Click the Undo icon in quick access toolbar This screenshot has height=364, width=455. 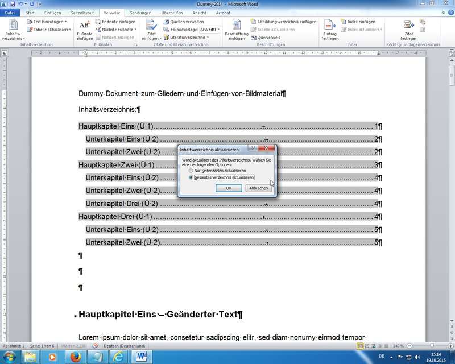point(20,4)
